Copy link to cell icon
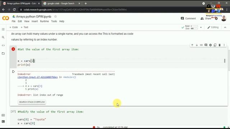Image resolution: width=230 pixels, height=129 pixels. coord(201,45)
